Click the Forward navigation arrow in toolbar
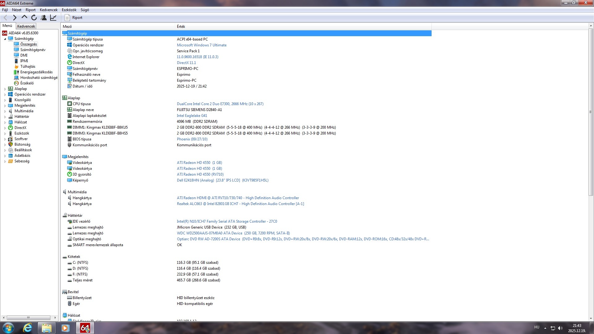Viewport: 594px width, 334px height. coord(15,18)
